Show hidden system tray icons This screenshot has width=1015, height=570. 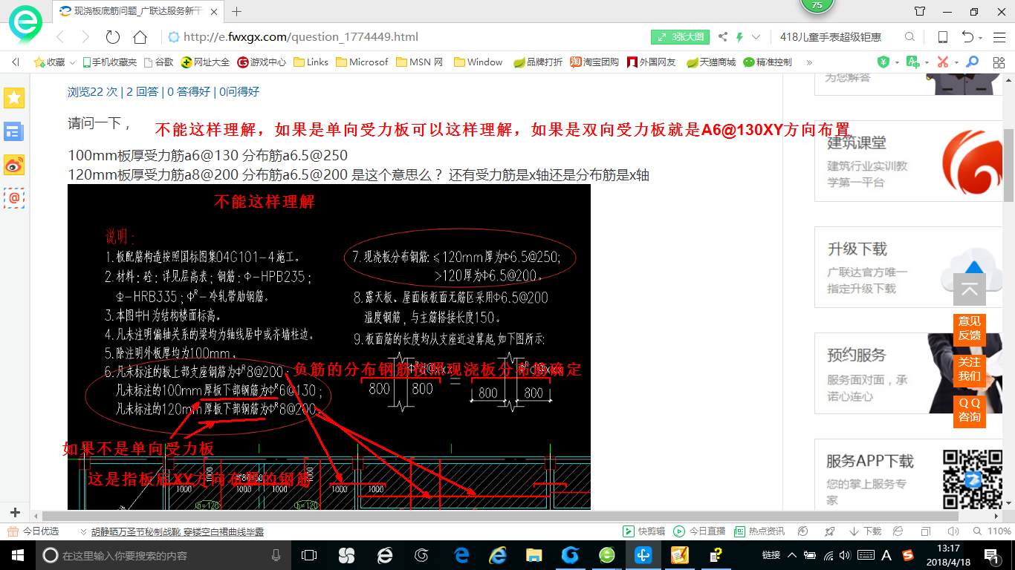point(792,555)
